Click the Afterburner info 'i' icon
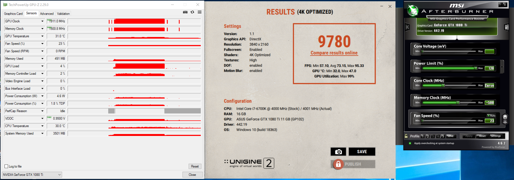The height and width of the screenshot is (180, 514). (x=506, y=27)
